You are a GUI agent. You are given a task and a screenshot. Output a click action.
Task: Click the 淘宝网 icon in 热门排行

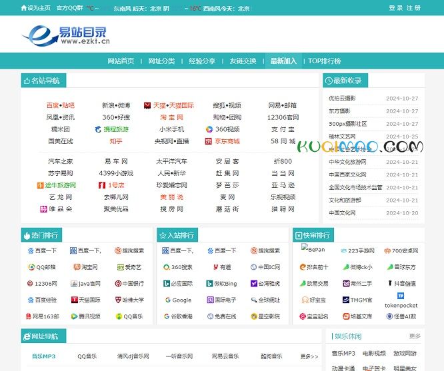(x=77, y=267)
